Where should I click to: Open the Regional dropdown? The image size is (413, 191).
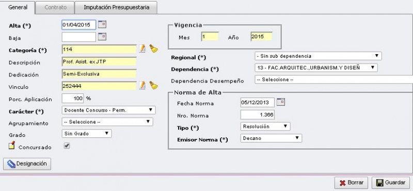tap(318, 56)
